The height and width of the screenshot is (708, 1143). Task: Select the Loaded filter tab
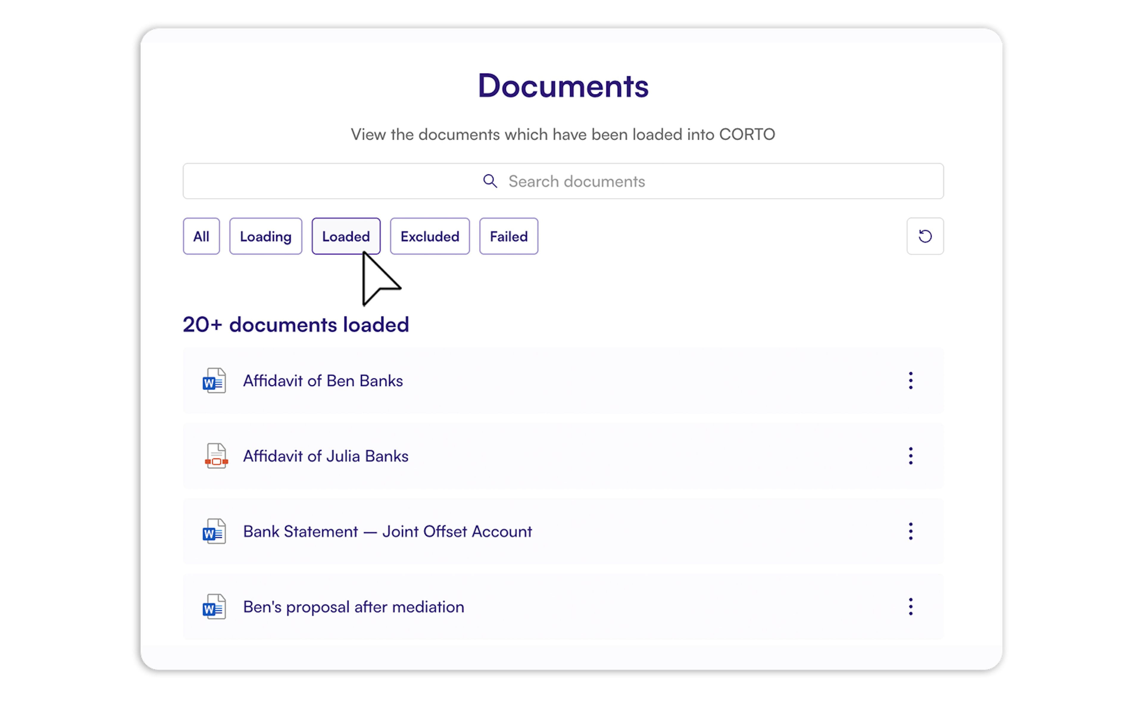(x=346, y=236)
